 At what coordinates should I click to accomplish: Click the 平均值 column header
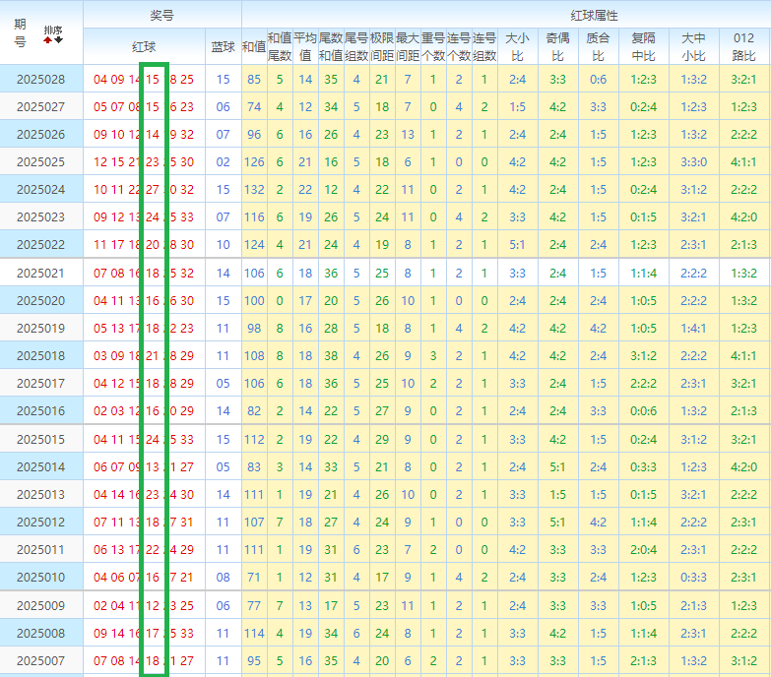click(x=305, y=46)
